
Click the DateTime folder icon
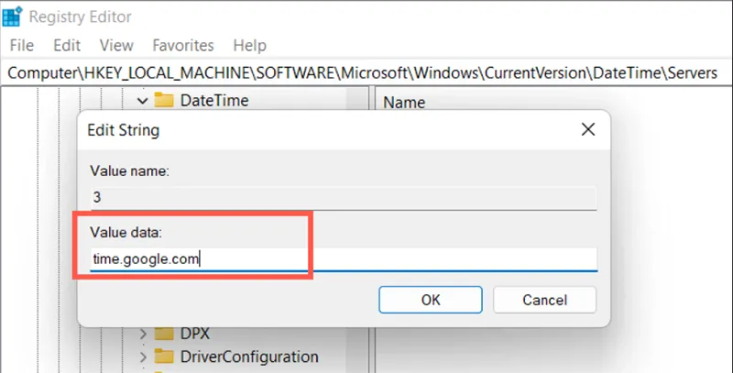coord(164,100)
